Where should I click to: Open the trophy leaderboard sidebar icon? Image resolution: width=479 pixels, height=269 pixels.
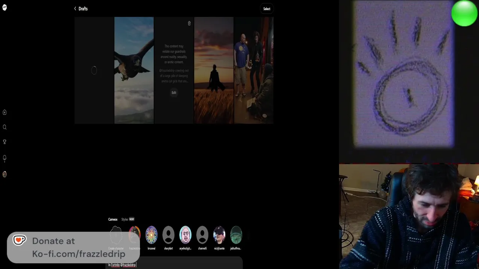pos(4,142)
